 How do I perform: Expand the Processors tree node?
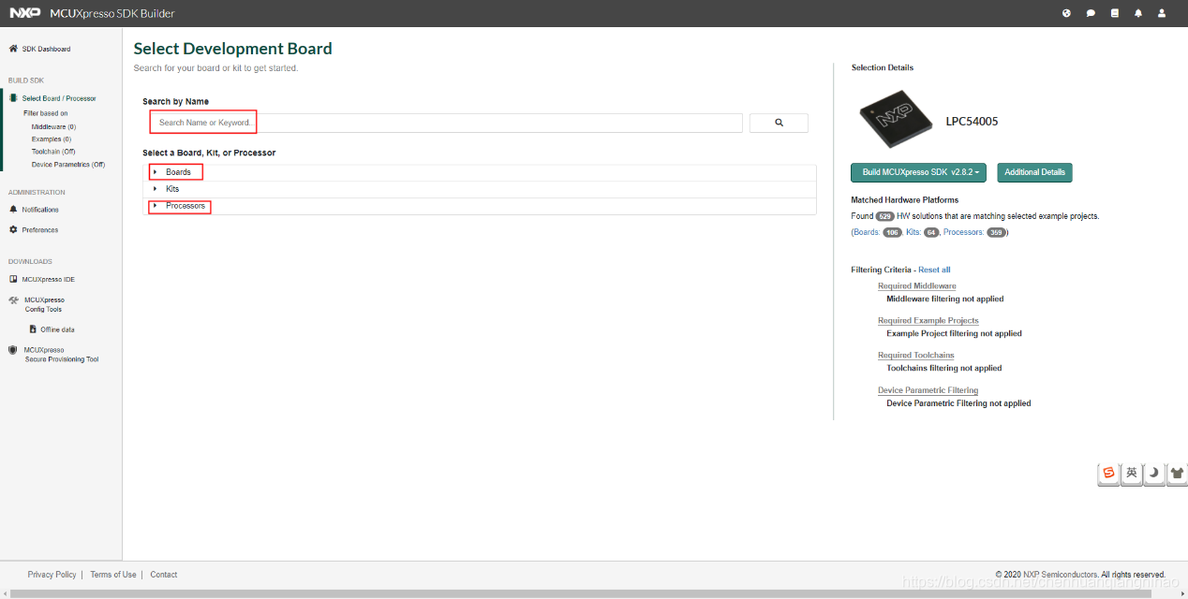156,206
